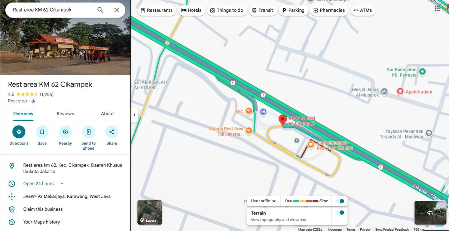
Task: Click the Yayasan Pesantren Terpadu marker icon
Action: click(429, 133)
